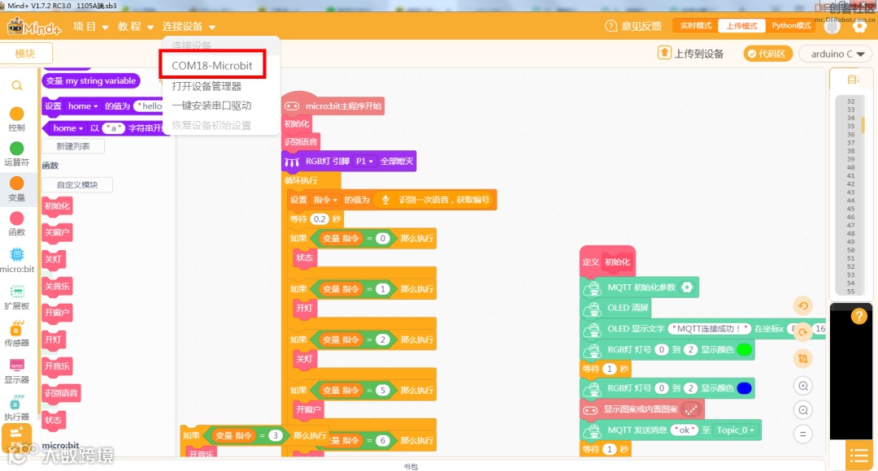Open the arduino C language dropdown

click(837, 54)
